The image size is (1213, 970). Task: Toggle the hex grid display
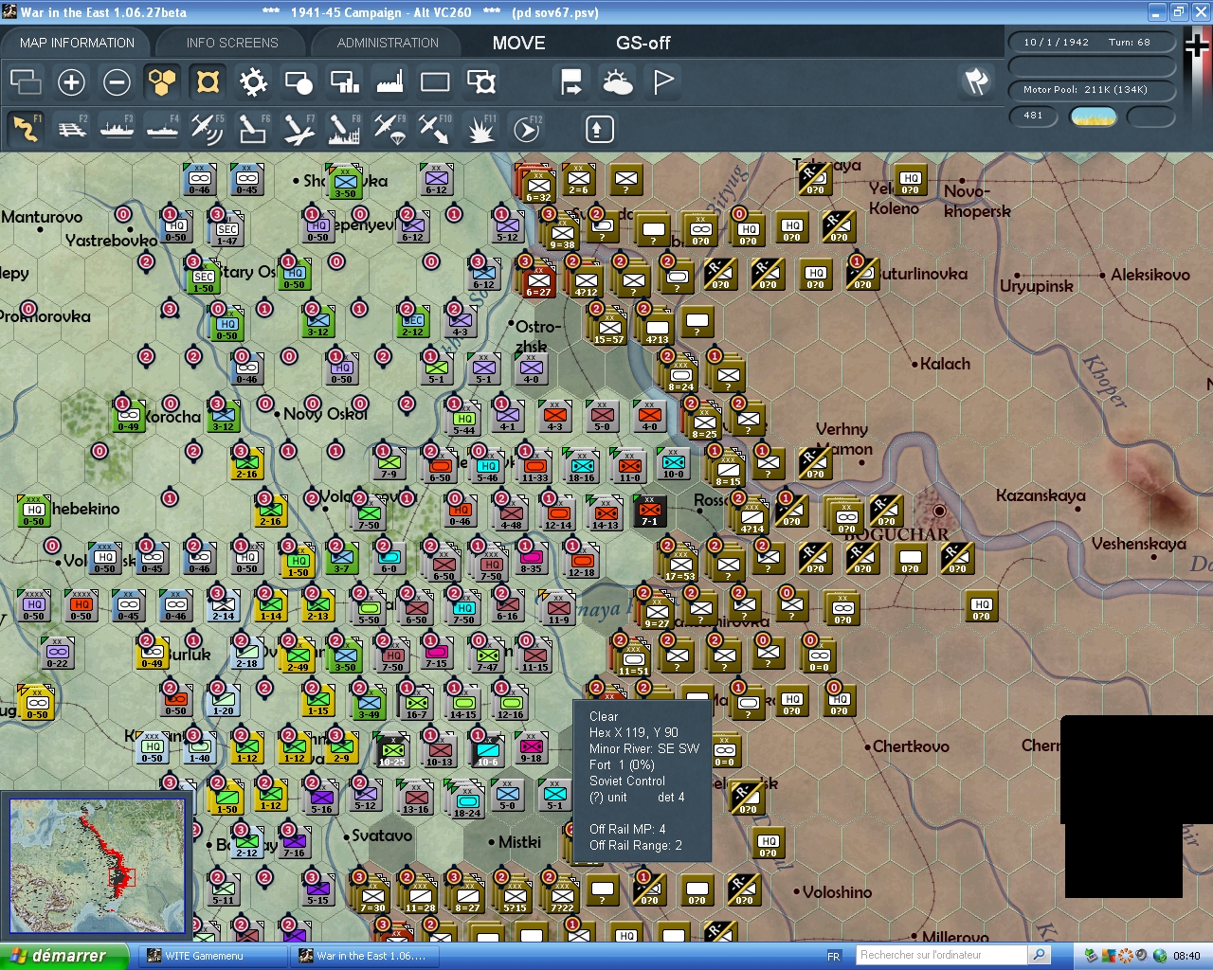[x=161, y=82]
